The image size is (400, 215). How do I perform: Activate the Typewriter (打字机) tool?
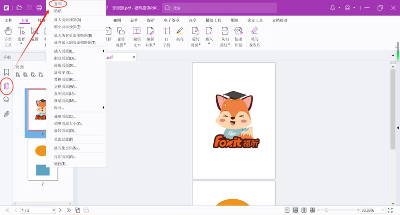point(166,36)
